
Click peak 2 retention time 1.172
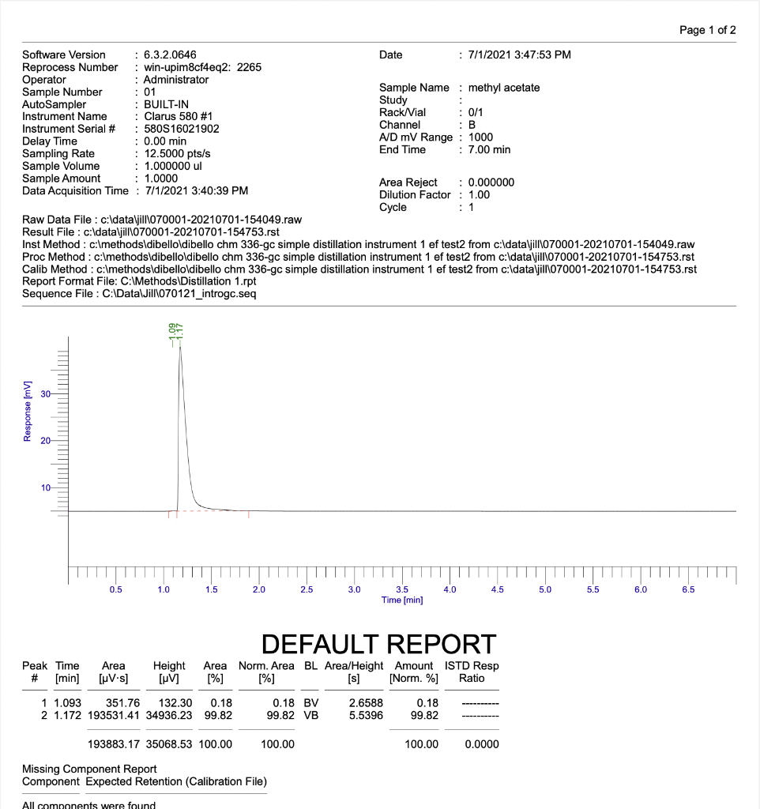pos(68,716)
